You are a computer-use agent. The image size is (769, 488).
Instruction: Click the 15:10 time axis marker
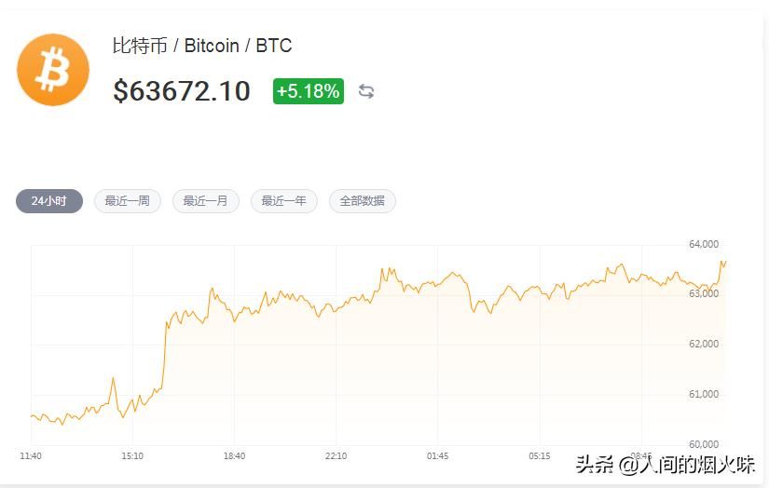pos(132,456)
